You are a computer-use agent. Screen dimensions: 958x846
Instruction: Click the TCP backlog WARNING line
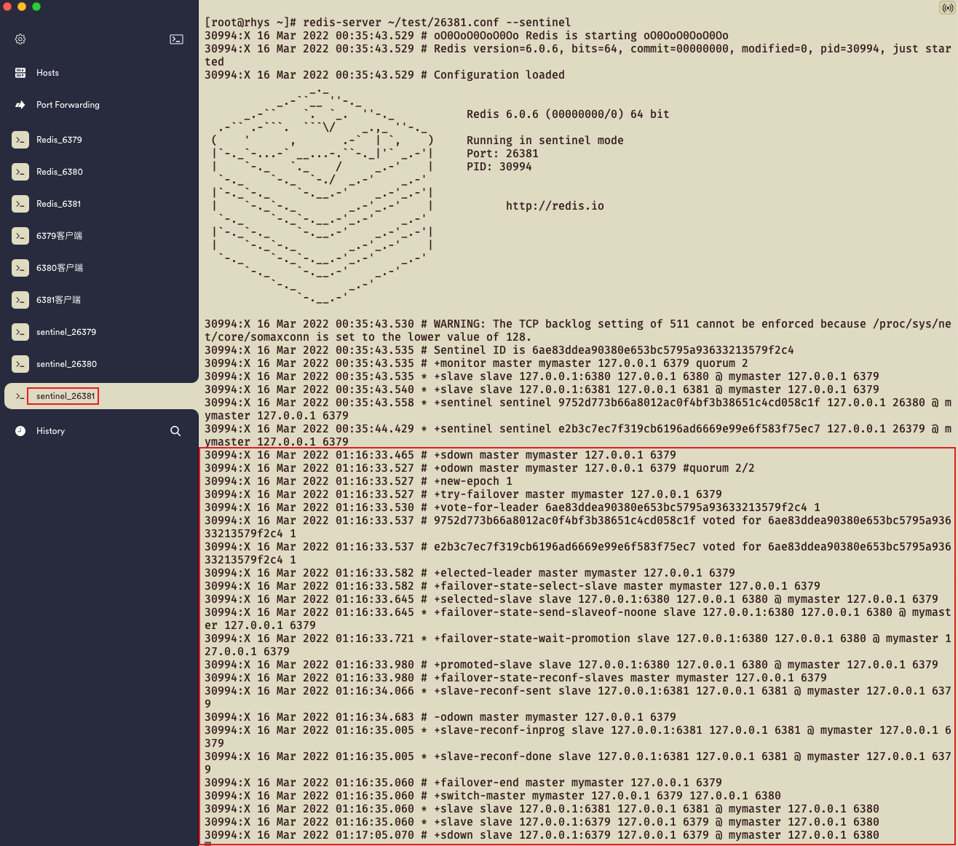(x=578, y=331)
